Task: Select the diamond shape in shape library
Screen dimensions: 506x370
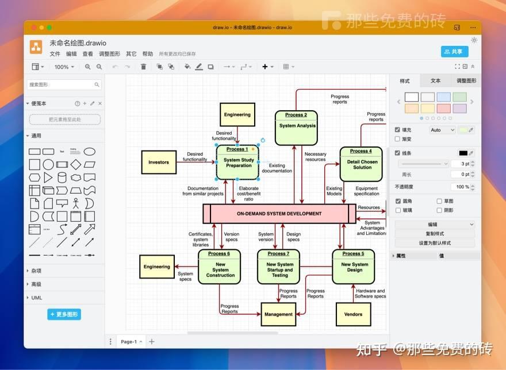Action: [x=76, y=164]
